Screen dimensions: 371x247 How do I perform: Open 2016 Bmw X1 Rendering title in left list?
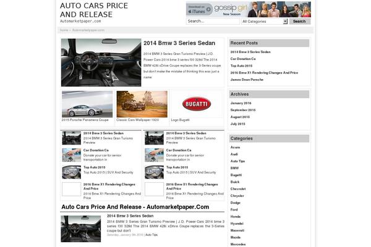point(109,186)
